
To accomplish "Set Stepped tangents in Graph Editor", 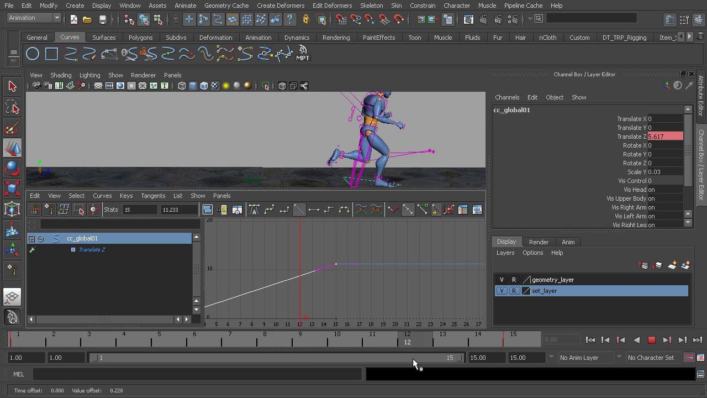I will pos(329,210).
